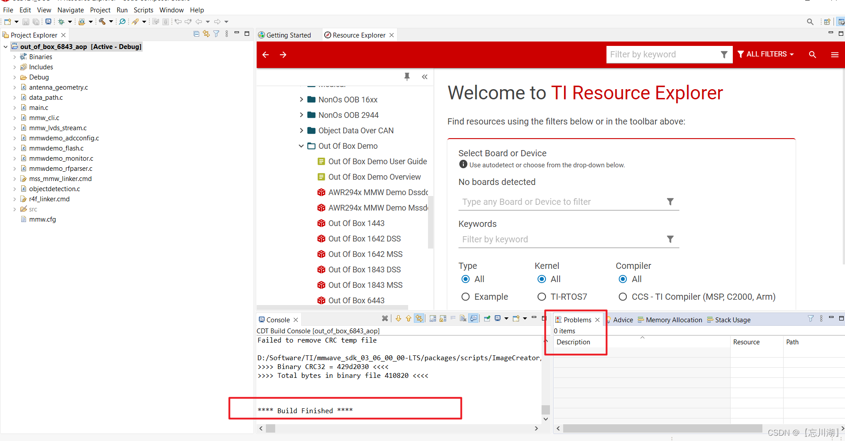Toggle Scroll Lock in the Console

click(x=443, y=319)
